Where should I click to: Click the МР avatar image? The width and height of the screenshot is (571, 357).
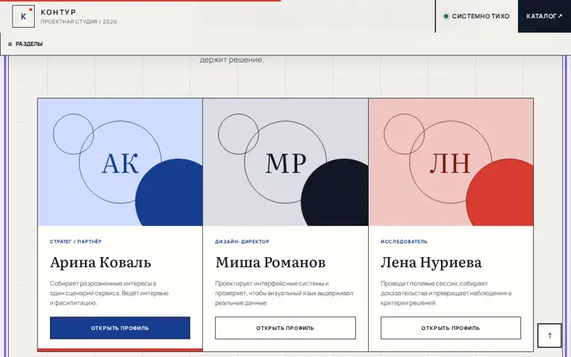pos(285,162)
